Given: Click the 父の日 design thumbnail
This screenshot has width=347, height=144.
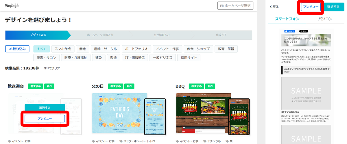Looking at the screenshot, I should (x=120, y=113).
